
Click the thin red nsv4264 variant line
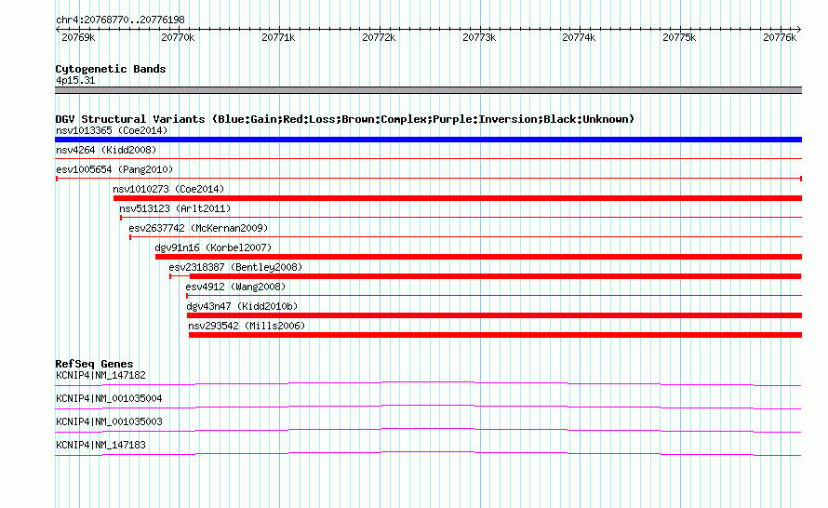click(428, 158)
